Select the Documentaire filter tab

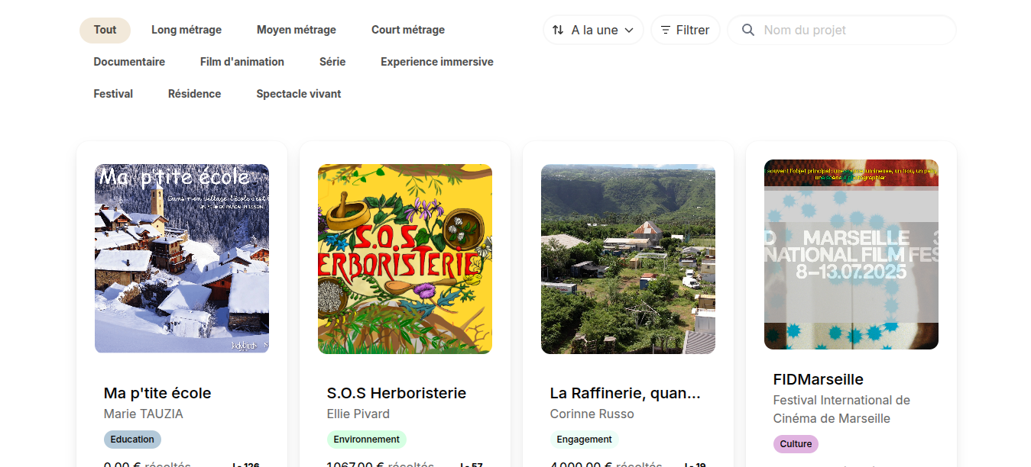(x=129, y=62)
